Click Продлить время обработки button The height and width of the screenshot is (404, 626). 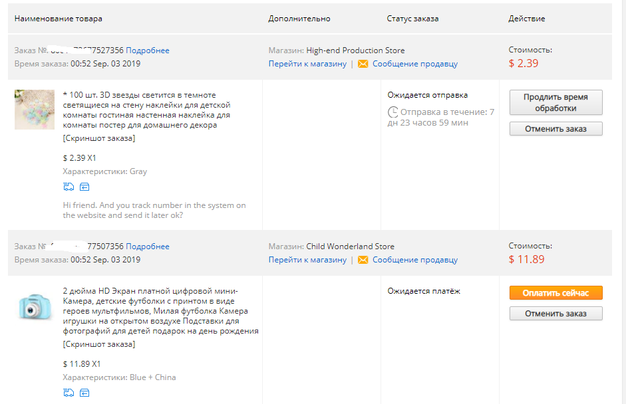tap(555, 102)
